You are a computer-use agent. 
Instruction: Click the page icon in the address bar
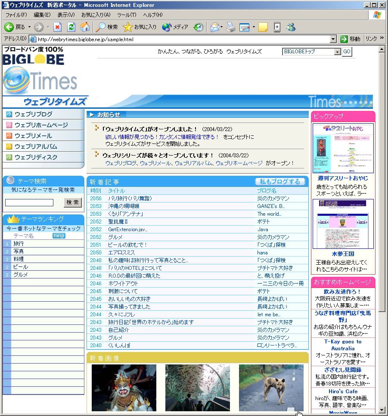(33, 39)
